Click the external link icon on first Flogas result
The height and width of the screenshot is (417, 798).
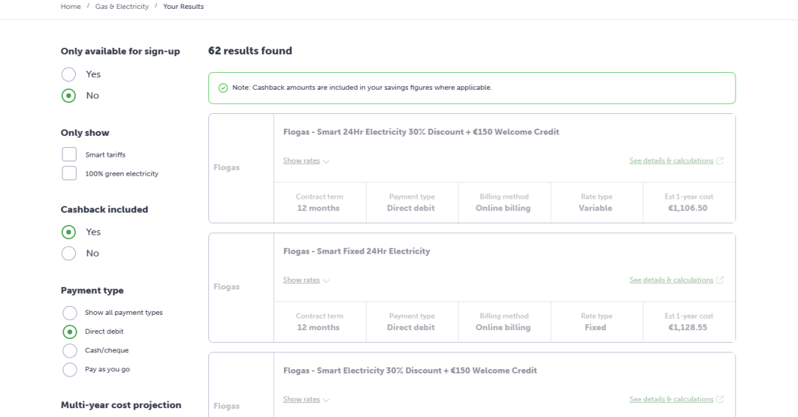pos(720,161)
